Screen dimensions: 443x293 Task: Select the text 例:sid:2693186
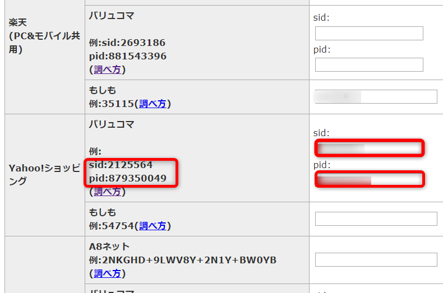point(127,43)
